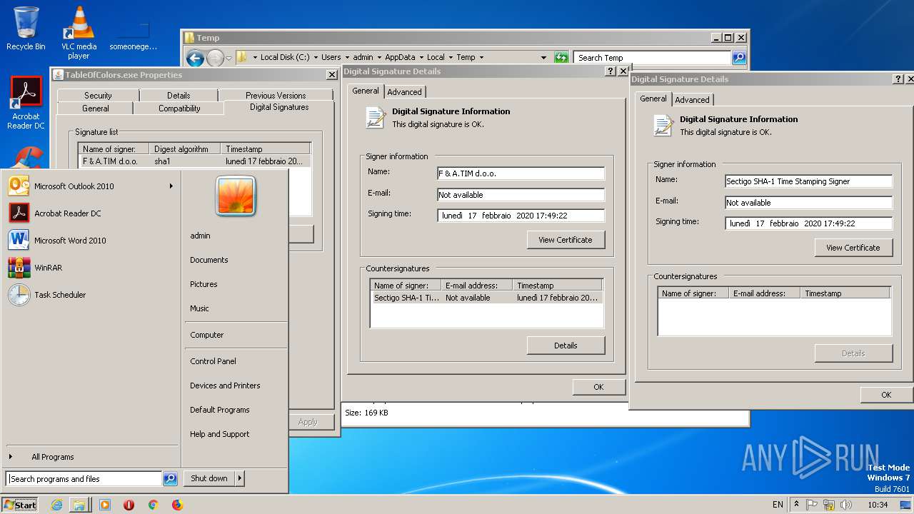This screenshot has width=914, height=514.
Task: Show hidden tray icons arrow
Action: click(x=797, y=505)
